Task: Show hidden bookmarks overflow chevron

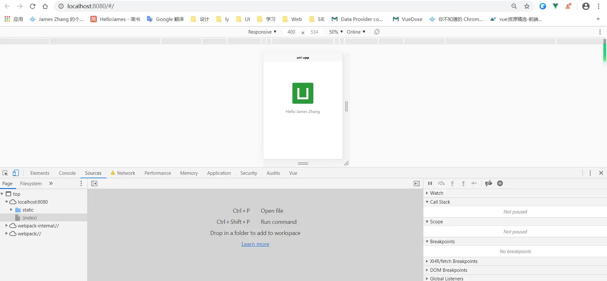Action: (x=598, y=19)
